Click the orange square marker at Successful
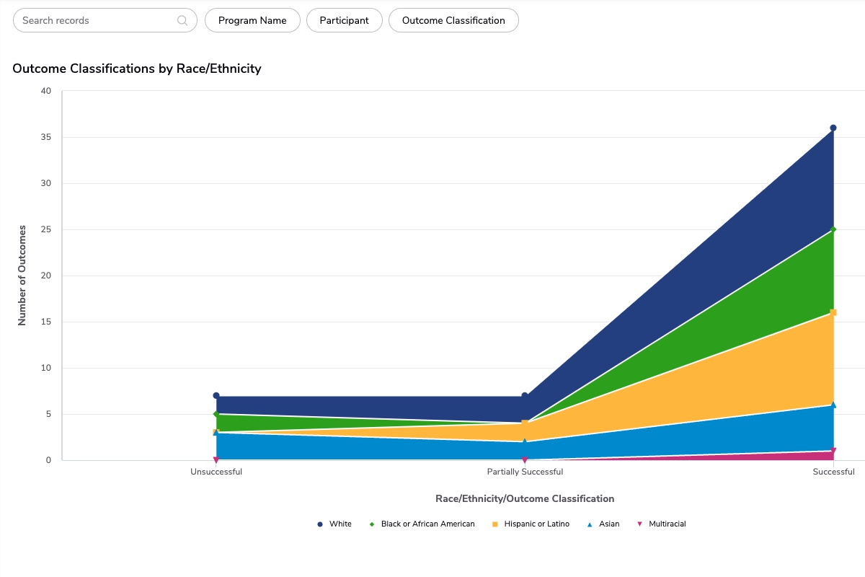865x577 pixels. pos(833,312)
